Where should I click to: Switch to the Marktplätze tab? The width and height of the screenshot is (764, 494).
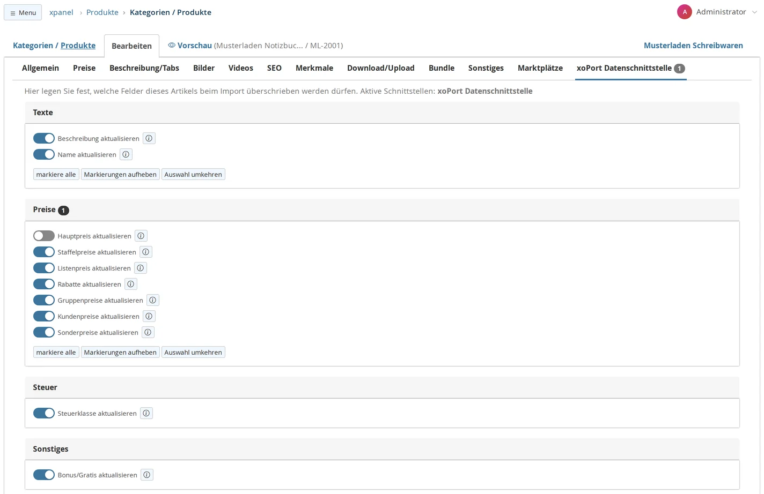click(540, 68)
